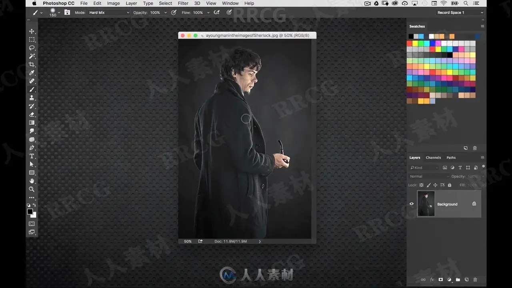This screenshot has width=512, height=288.
Task: Open the Kind layer filter dropdown
Action: click(x=424, y=168)
